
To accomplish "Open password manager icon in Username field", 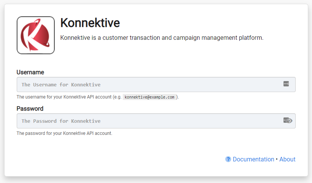I will click(286, 84).
